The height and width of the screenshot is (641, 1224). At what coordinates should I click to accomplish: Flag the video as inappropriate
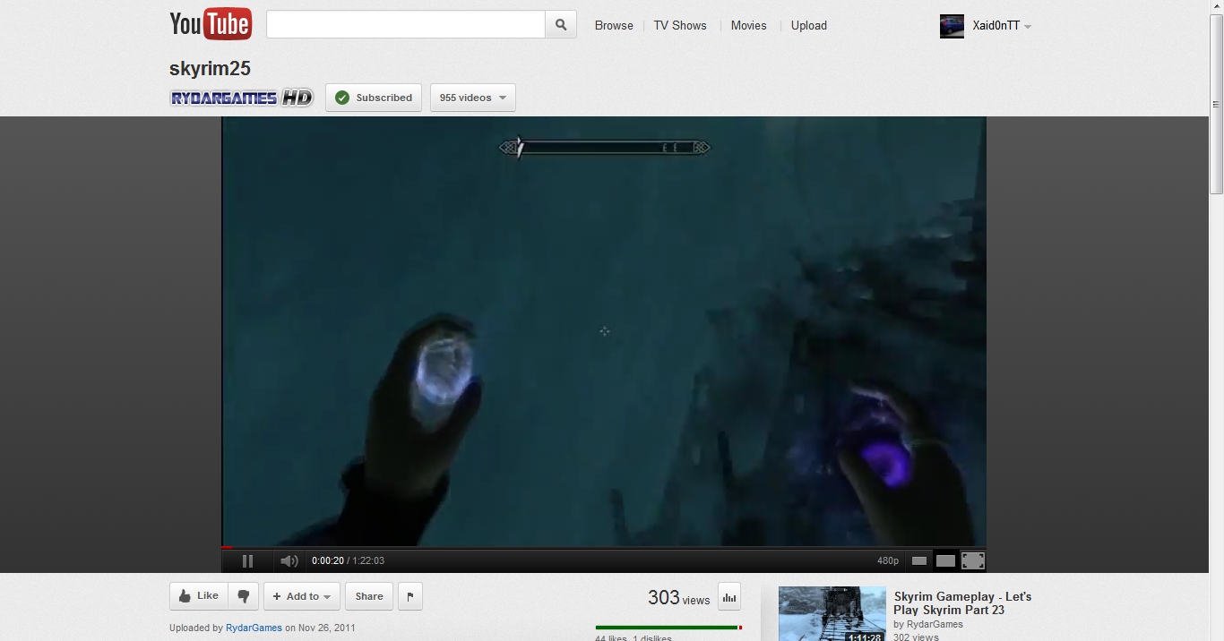(x=410, y=596)
